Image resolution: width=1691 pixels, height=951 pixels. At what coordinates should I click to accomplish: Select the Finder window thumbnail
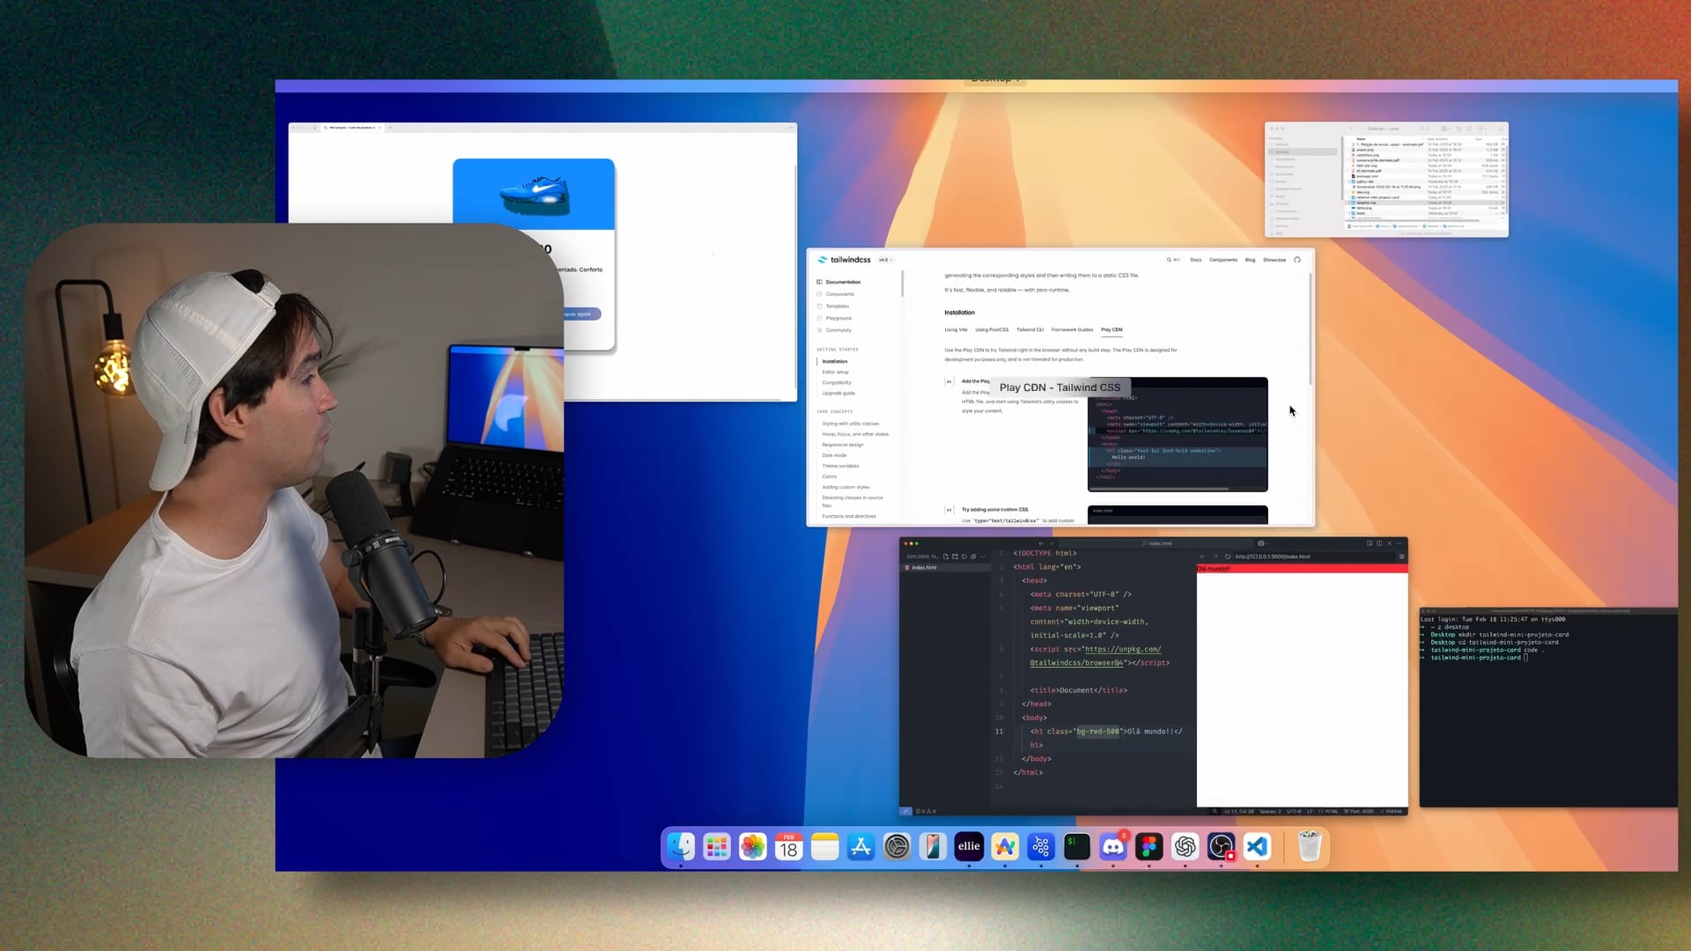tap(1386, 180)
